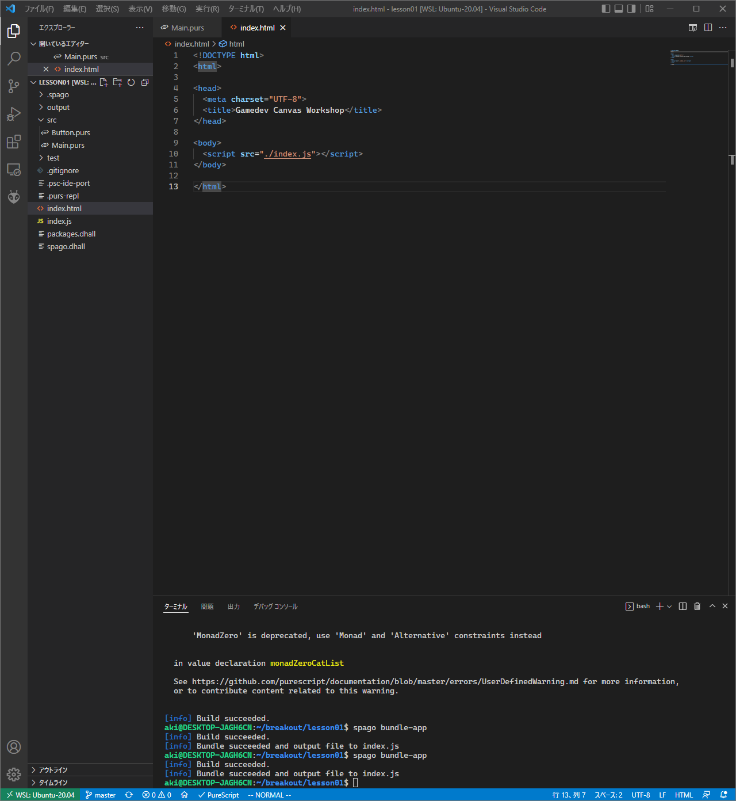Open notifications bell in status bar
The image size is (736, 801).
723,795
